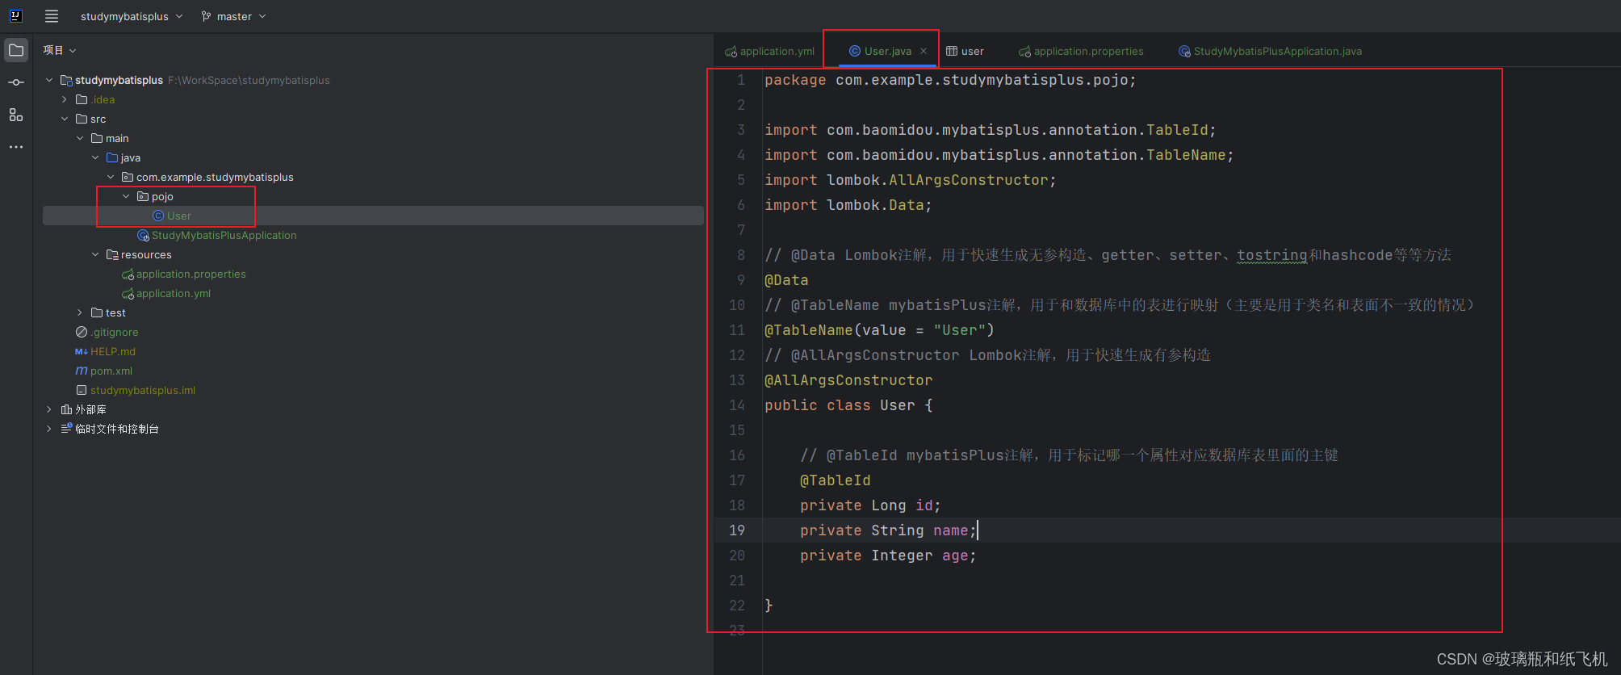Open the studymybatisplus project dropdown
1621x675 pixels.
pos(132,16)
